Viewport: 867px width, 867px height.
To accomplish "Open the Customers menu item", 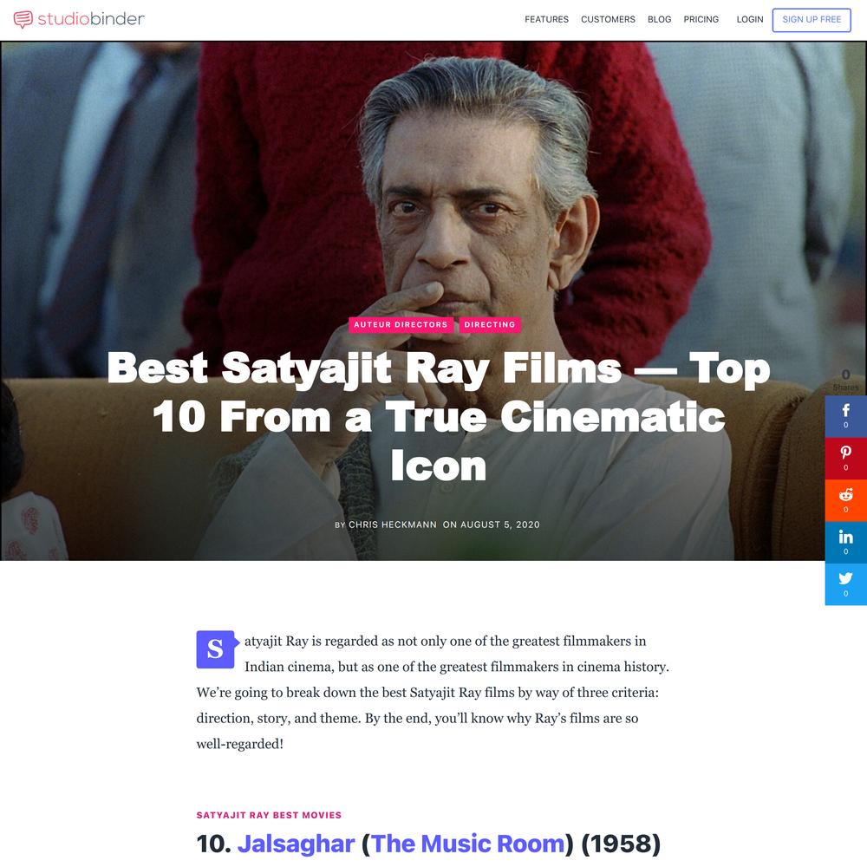I will pyautogui.click(x=608, y=19).
